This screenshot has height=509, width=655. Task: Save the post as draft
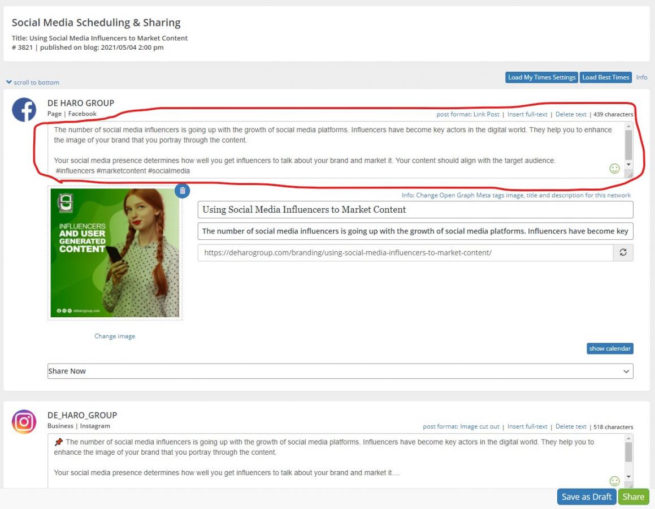tap(586, 497)
